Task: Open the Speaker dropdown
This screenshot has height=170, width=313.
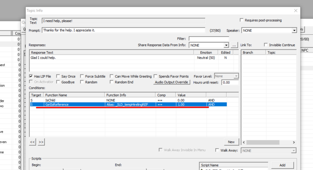Action: click(x=294, y=30)
